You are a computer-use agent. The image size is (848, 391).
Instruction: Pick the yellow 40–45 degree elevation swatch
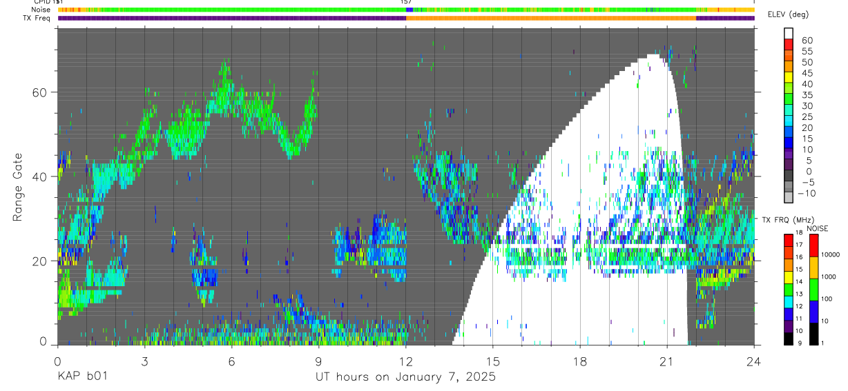click(x=789, y=77)
